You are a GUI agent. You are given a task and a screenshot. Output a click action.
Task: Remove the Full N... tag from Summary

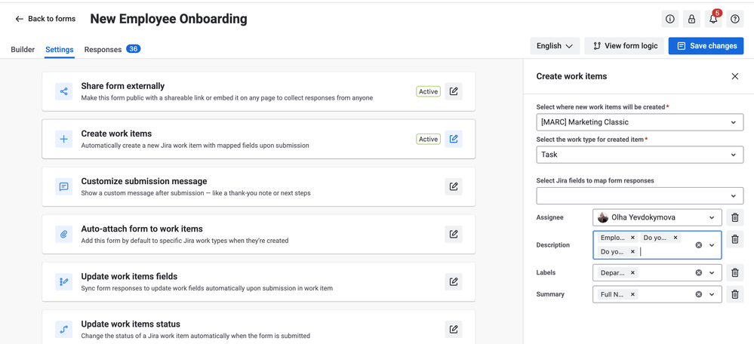coord(632,294)
